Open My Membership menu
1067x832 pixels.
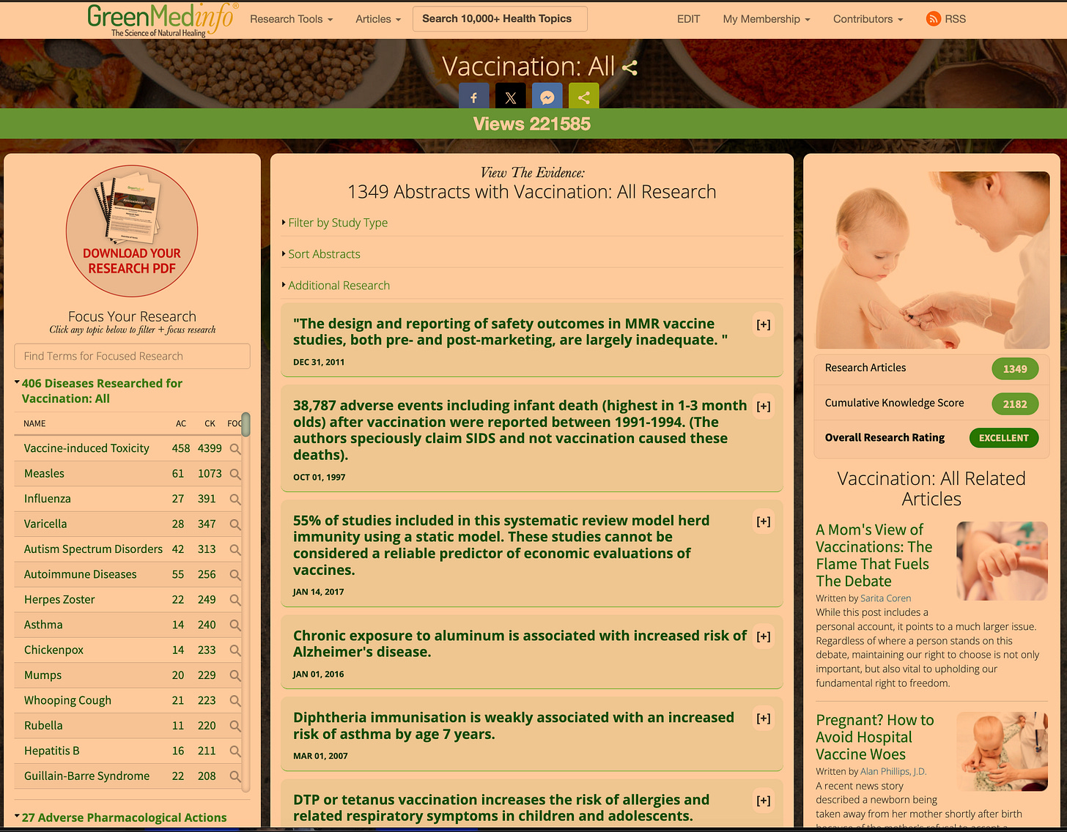(x=767, y=19)
